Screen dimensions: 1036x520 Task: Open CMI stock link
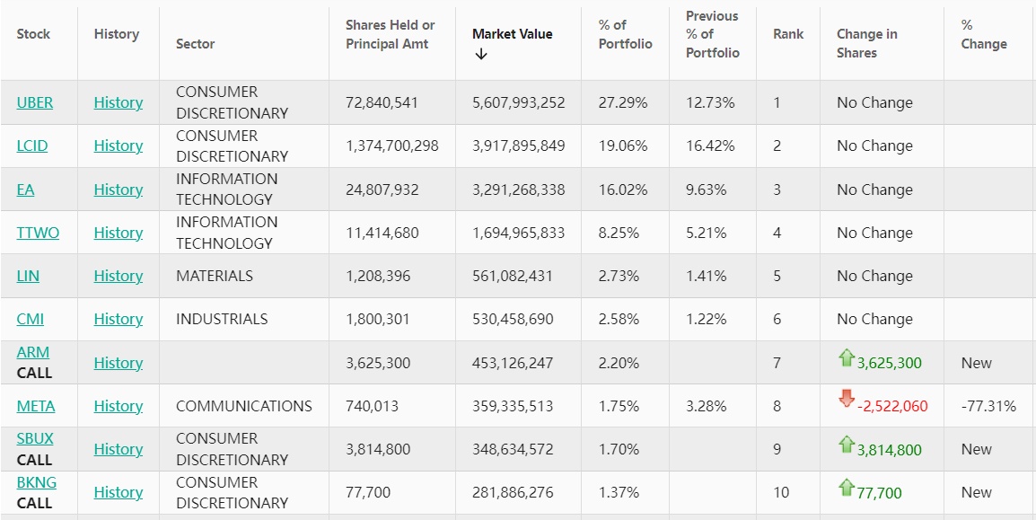30,319
